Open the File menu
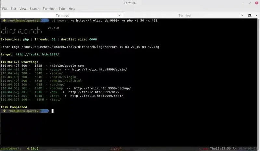This screenshot has height=151, width=260. (5, 9)
